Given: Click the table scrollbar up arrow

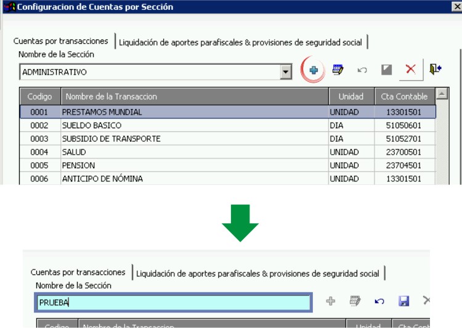Looking at the screenshot, I should [x=442, y=94].
